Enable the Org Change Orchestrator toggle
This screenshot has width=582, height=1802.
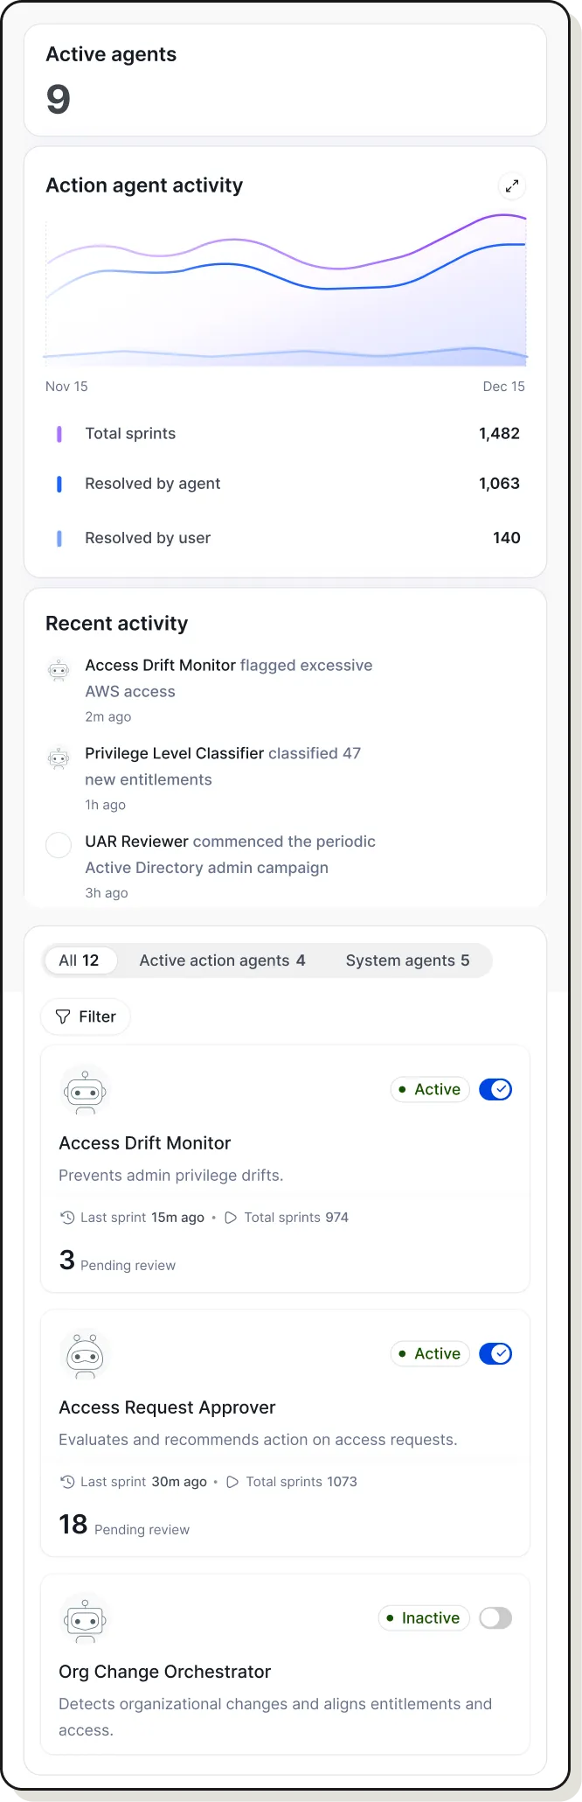(495, 1618)
